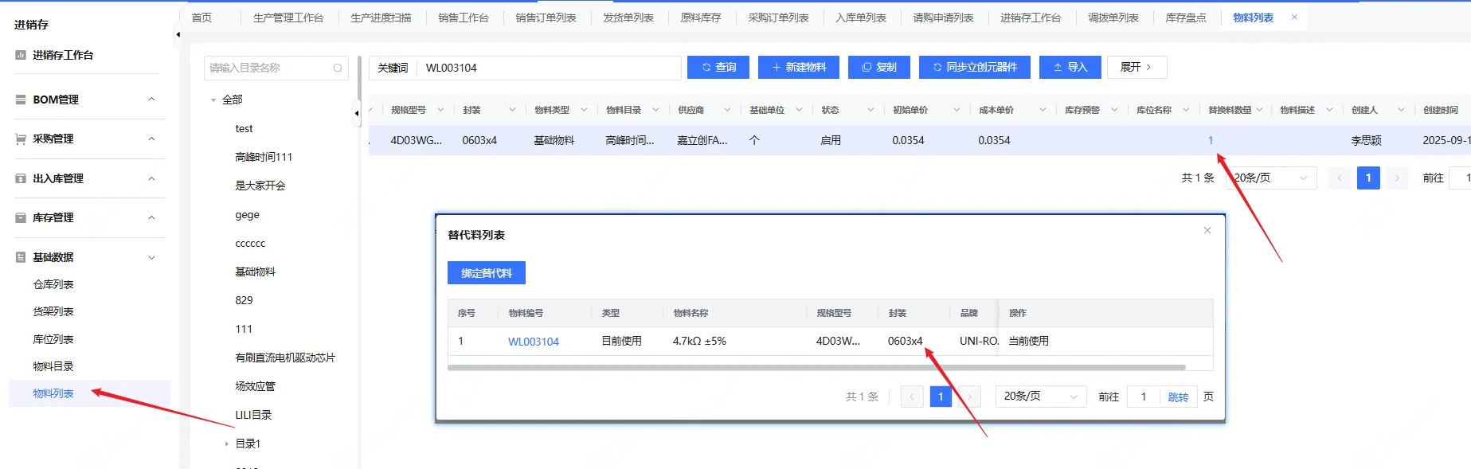The height and width of the screenshot is (469, 1471).
Task: Close the 替代料列表 dialog
Action: [x=1207, y=230]
